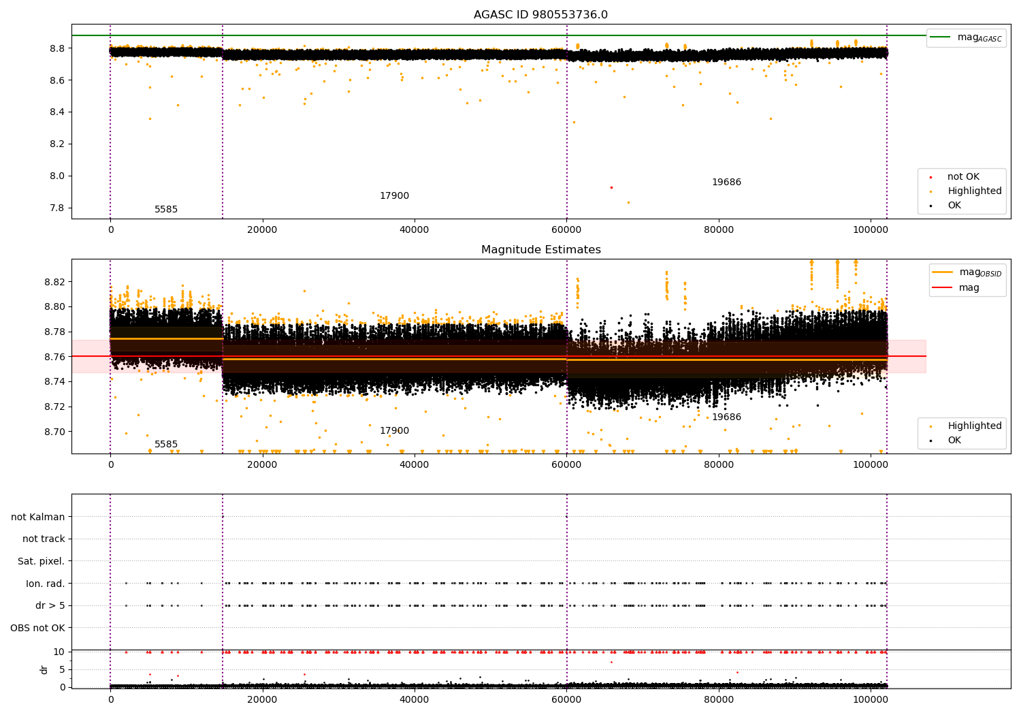Click the red 'mag' legend entry in middle plot

pyautogui.click(x=956, y=288)
